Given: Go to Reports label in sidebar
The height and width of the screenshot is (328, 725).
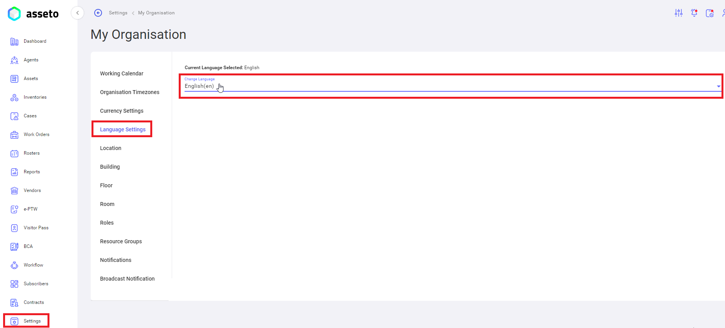Looking at the screenshot, I should point(32,172).
